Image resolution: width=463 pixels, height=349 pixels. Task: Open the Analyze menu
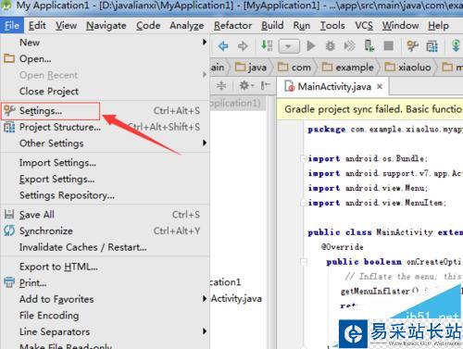coord(187,26)
